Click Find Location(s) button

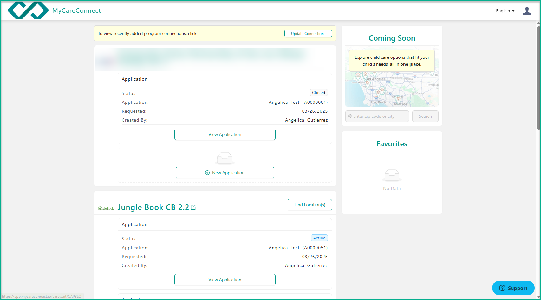[x=310, y=205]
